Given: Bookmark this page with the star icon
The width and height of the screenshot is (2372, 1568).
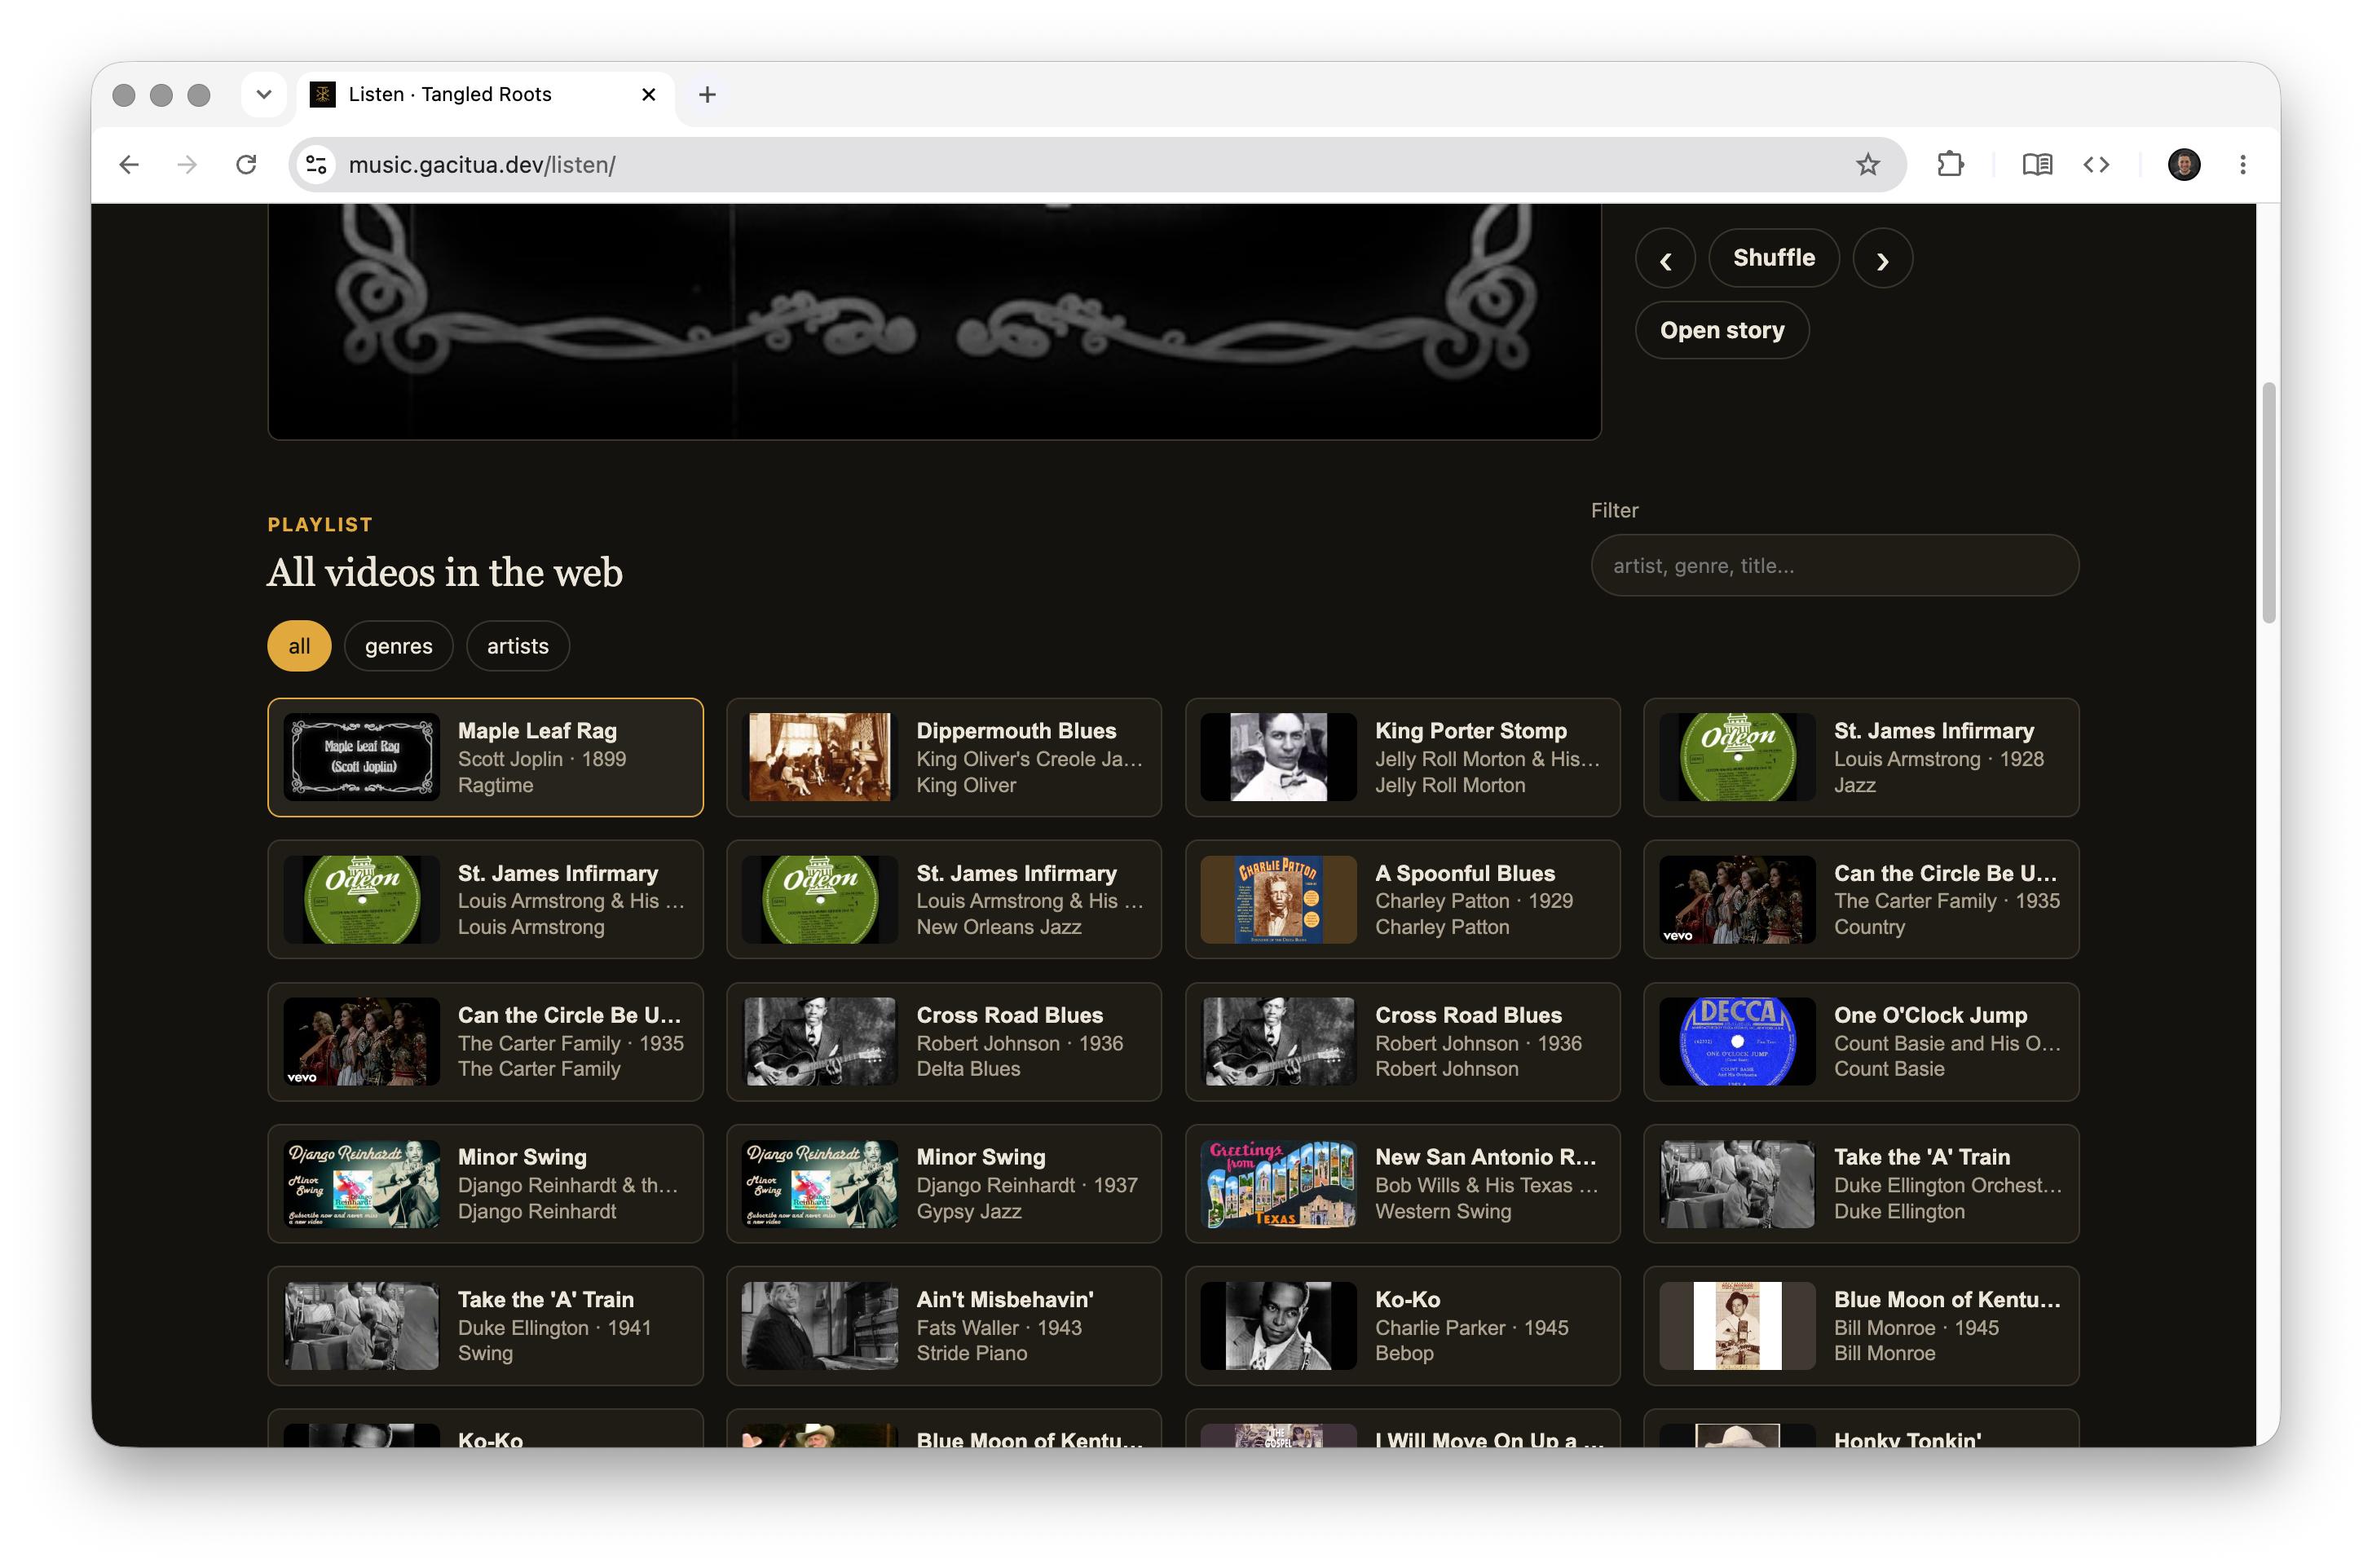Looking at the screenshot, I should tap(1867, 164).
